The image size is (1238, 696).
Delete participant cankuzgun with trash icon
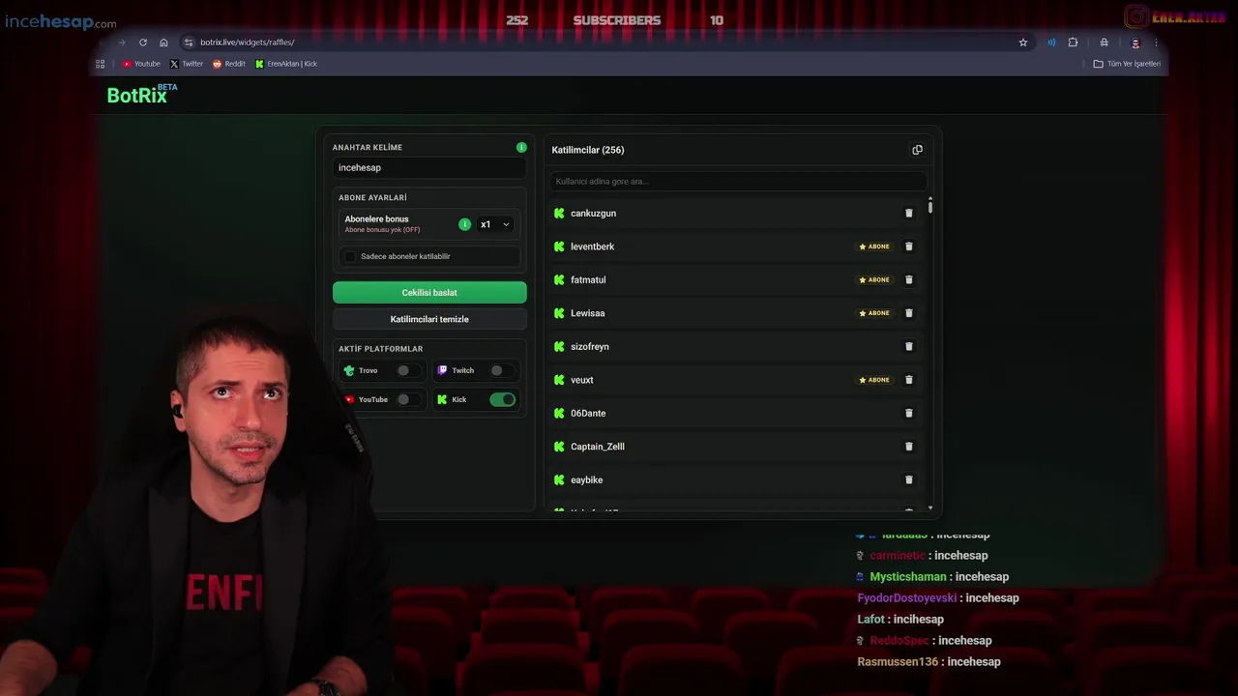point(908,213)
